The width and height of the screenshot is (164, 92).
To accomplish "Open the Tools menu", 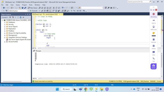I will (x=31, y=5).
